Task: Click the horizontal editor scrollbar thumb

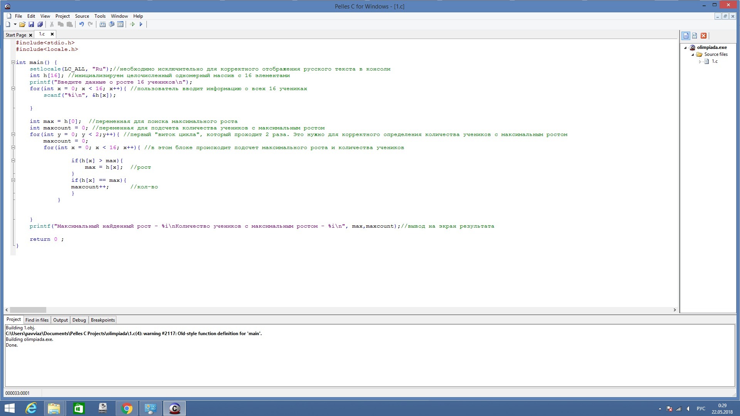Action: [28, 310]
